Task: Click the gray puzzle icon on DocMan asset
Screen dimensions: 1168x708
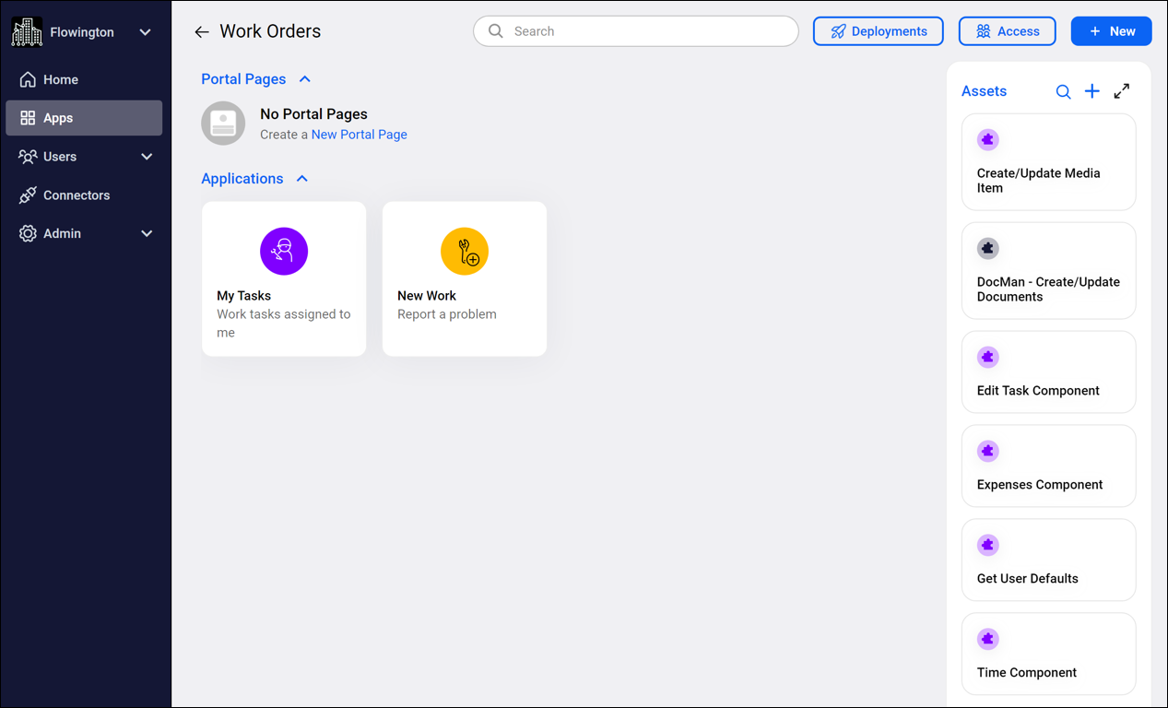Action: point(988,249)
